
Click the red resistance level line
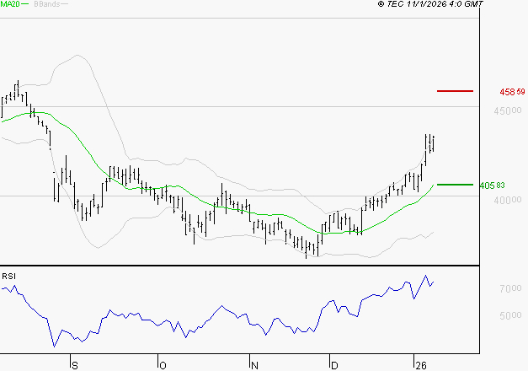[455, 91]
